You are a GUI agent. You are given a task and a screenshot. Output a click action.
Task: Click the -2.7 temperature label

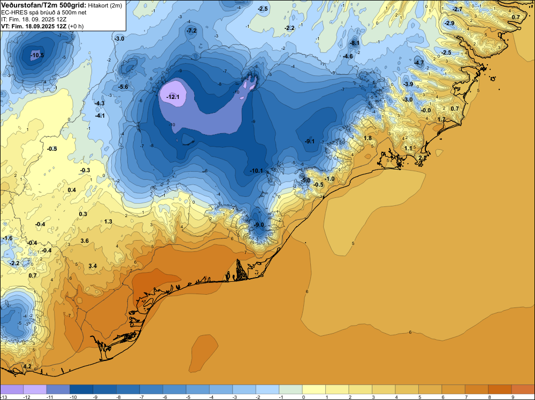457,9
